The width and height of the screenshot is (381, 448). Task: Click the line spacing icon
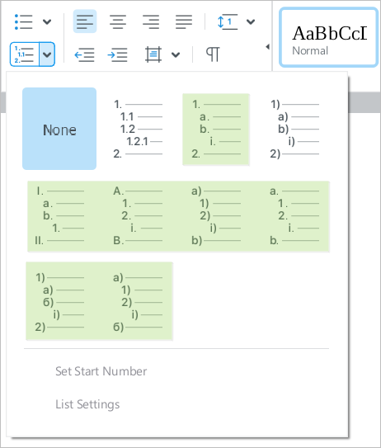point(228,21)
